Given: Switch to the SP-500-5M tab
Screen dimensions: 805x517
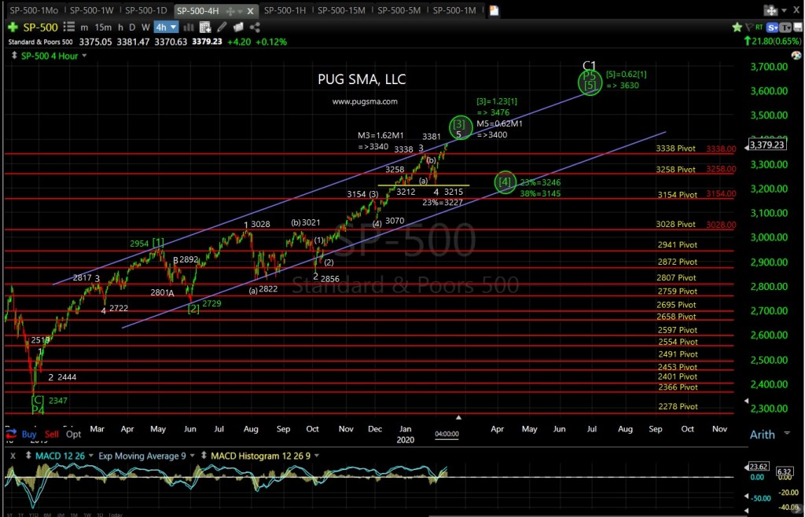Looking at the screenshot, I should coord(399,10).
